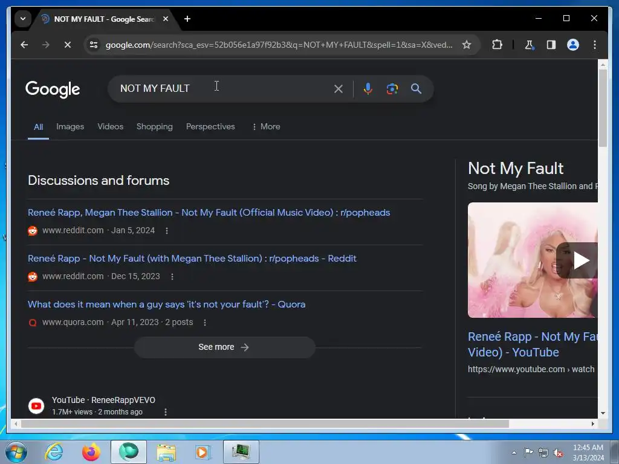
Task: Click the horizontal scrollbar left arrow
Action: click(16, 424)
